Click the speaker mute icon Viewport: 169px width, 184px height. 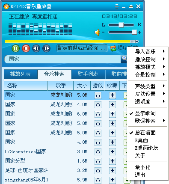[97, 33]
